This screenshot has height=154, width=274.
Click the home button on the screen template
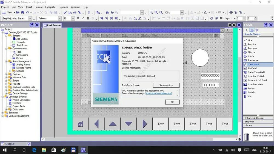(81, 124)
